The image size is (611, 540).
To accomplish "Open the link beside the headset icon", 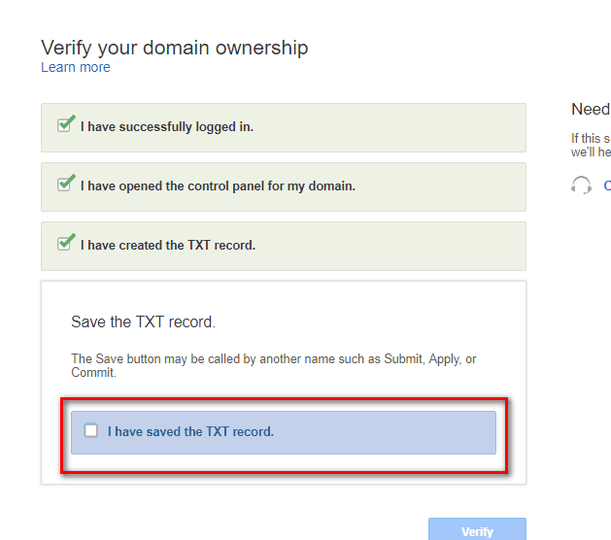I will click(607, 186).
